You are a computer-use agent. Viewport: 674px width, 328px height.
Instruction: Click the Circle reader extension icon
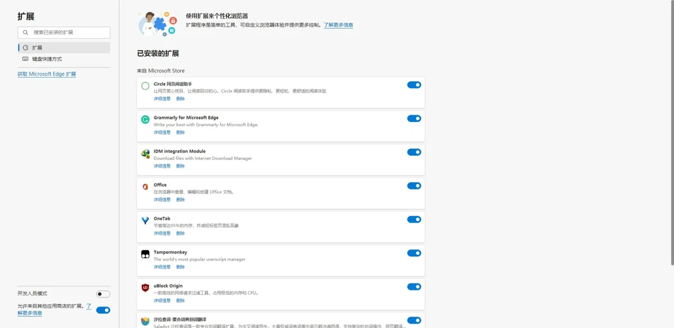pos(145,86)
